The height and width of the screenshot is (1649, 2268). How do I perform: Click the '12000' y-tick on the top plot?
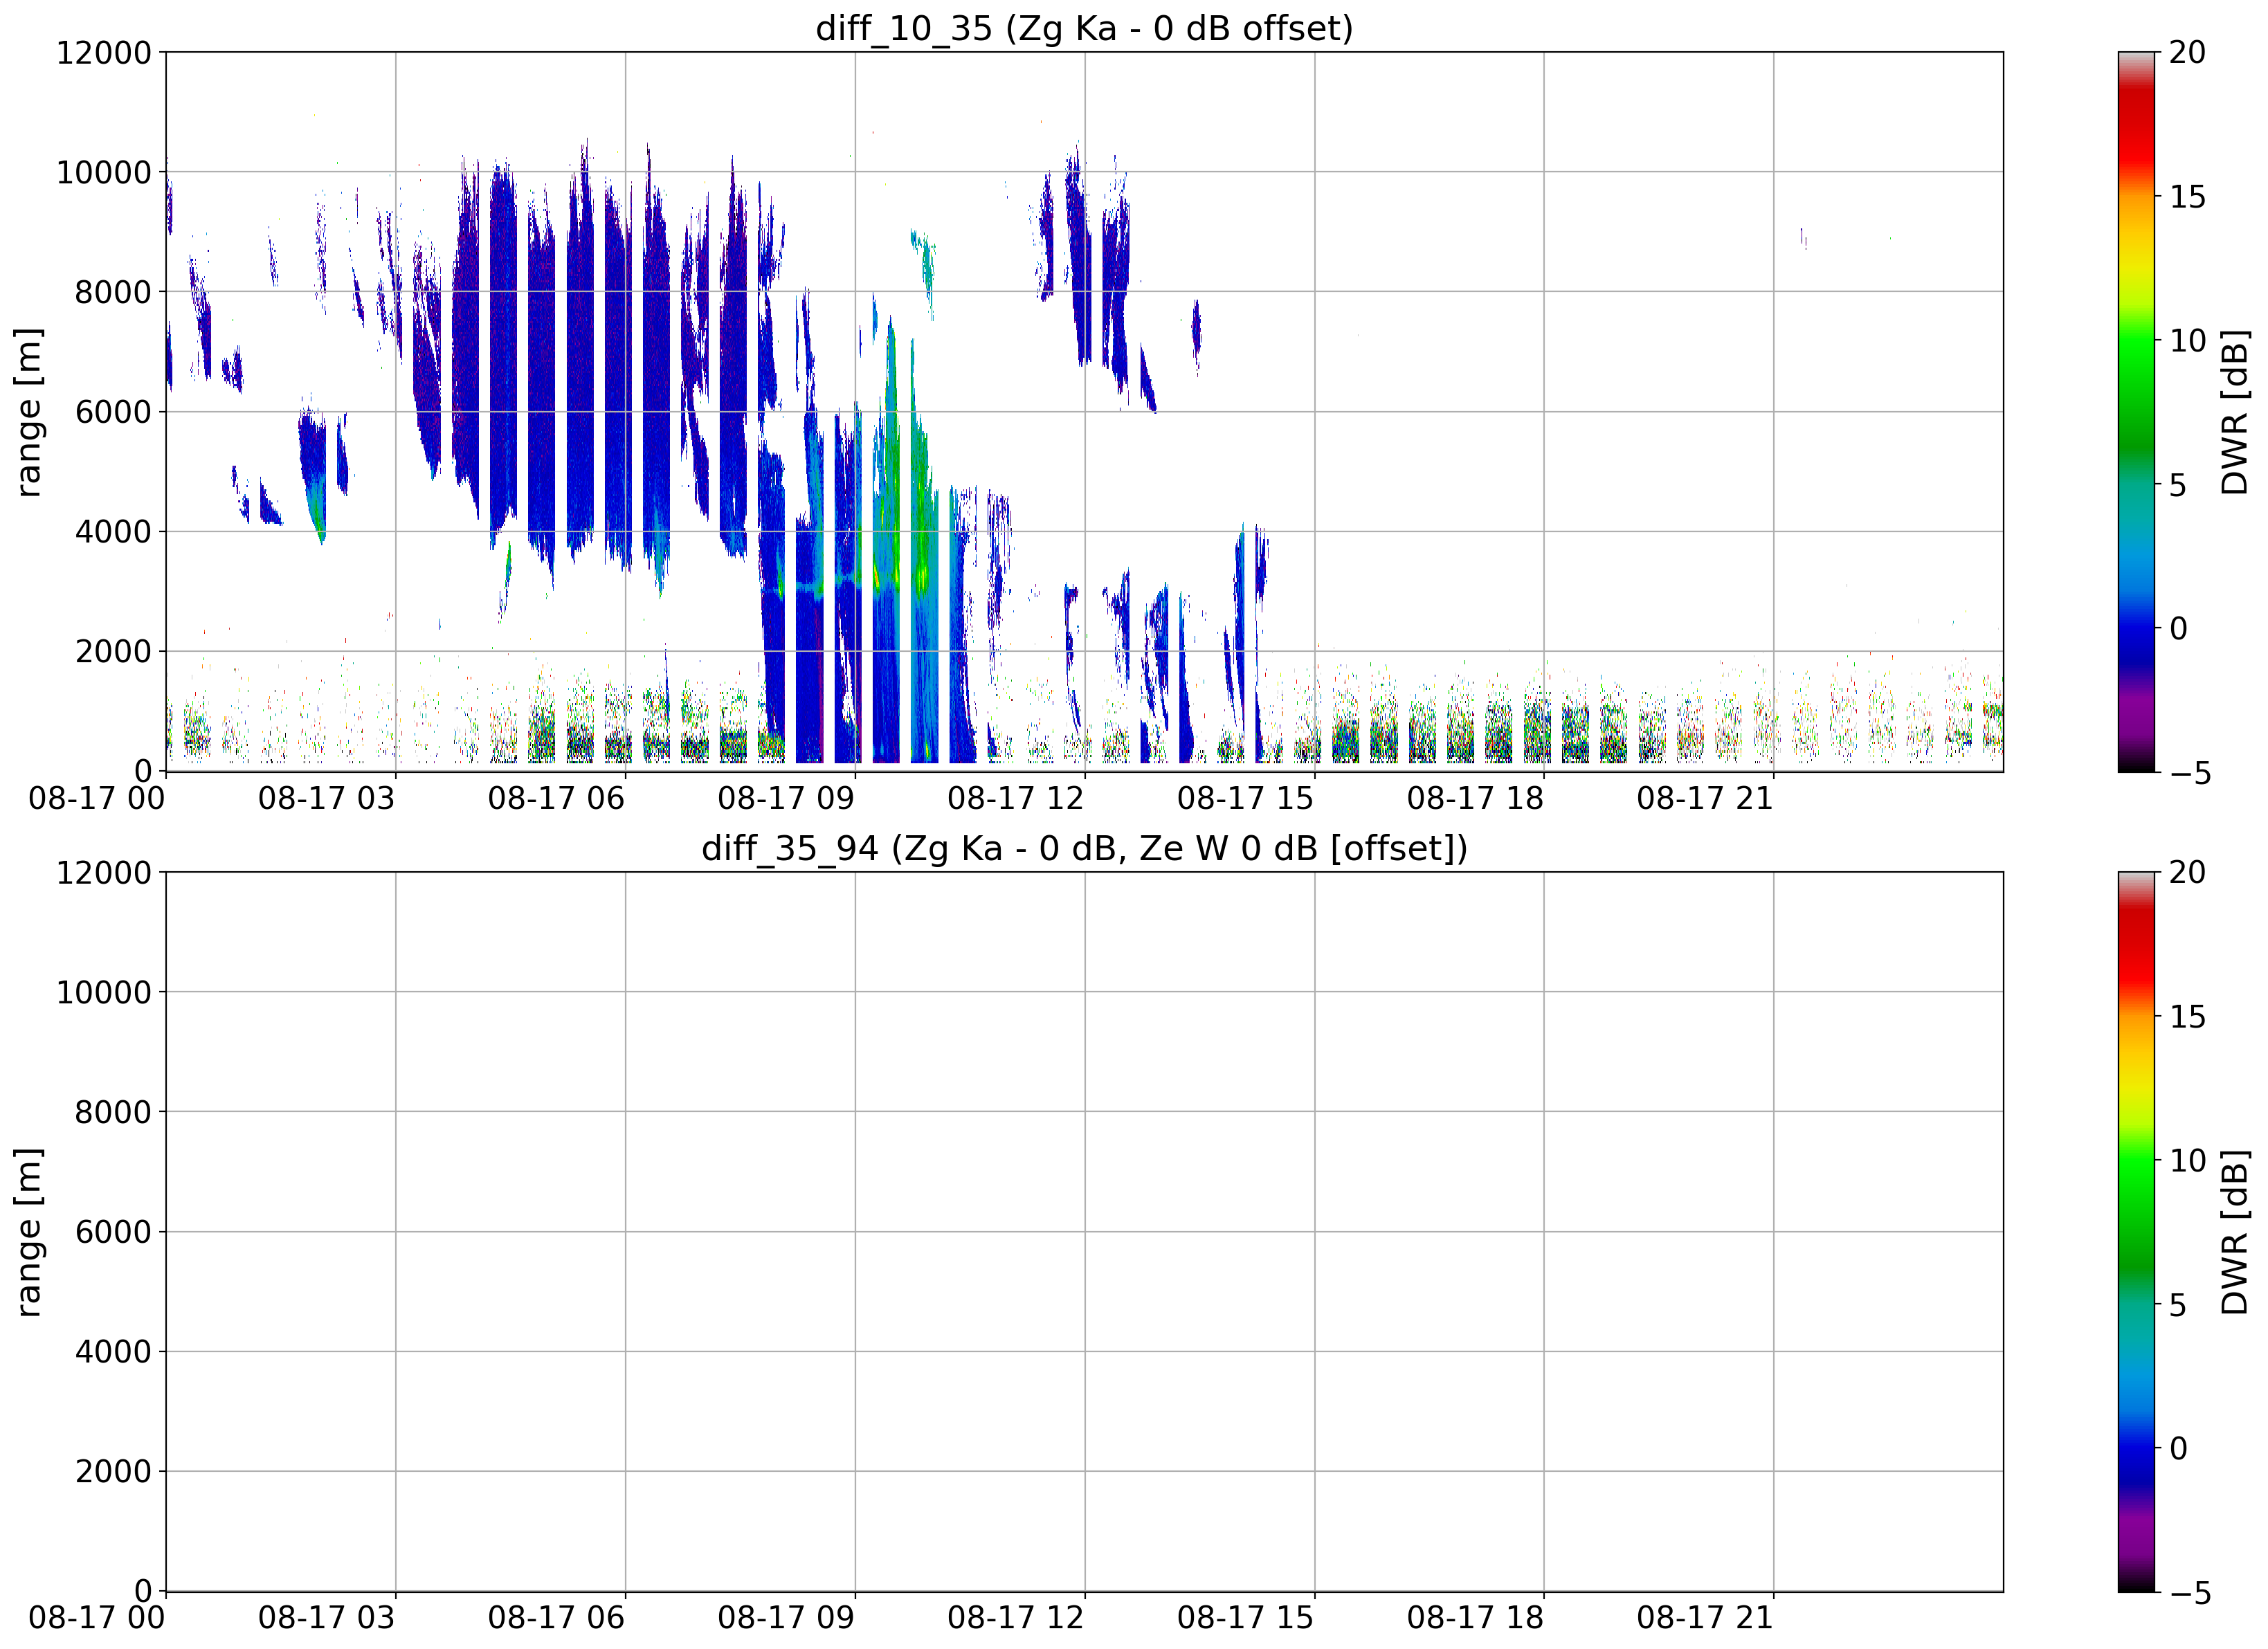point(104,52)
